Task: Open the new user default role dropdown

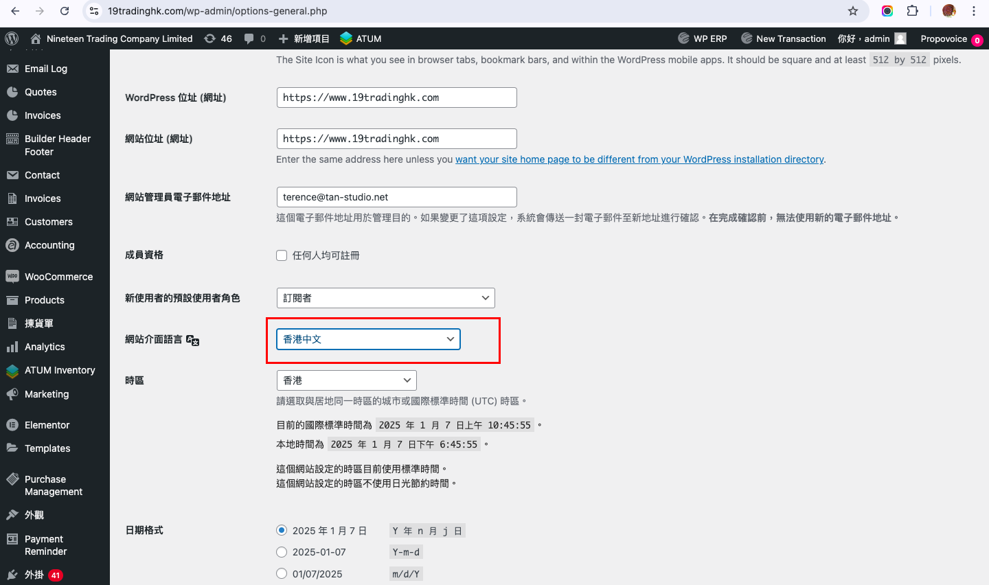Action: tap(385, 298)
